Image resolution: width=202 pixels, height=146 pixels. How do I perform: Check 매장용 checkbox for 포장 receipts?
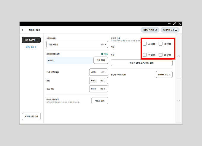tap(160, 55)
